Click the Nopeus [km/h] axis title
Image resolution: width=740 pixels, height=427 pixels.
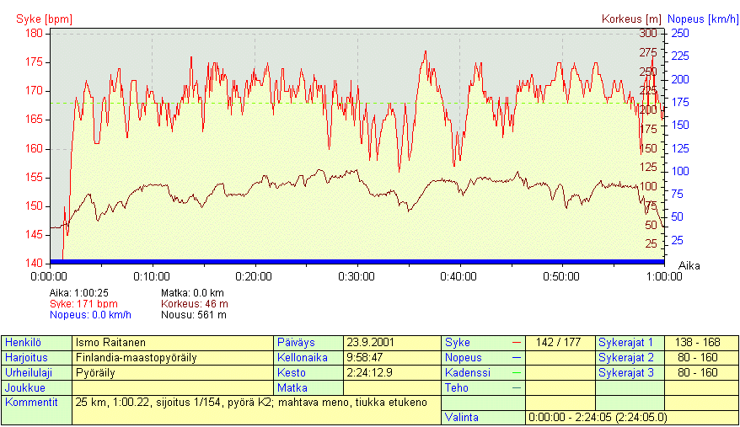coord(702,19)
